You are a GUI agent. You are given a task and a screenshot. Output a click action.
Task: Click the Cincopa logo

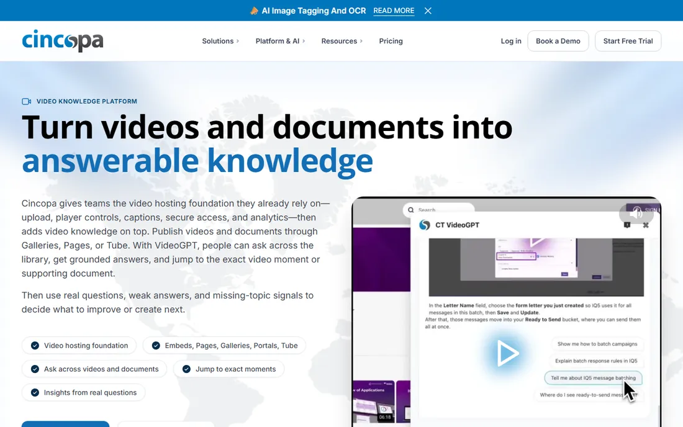(x=63, y=41)
